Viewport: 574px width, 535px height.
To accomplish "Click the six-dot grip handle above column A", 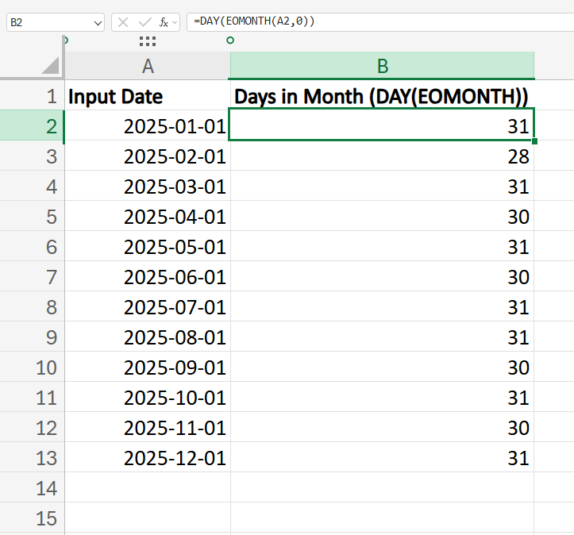I will pyautogui.click(x=147, y=41).
